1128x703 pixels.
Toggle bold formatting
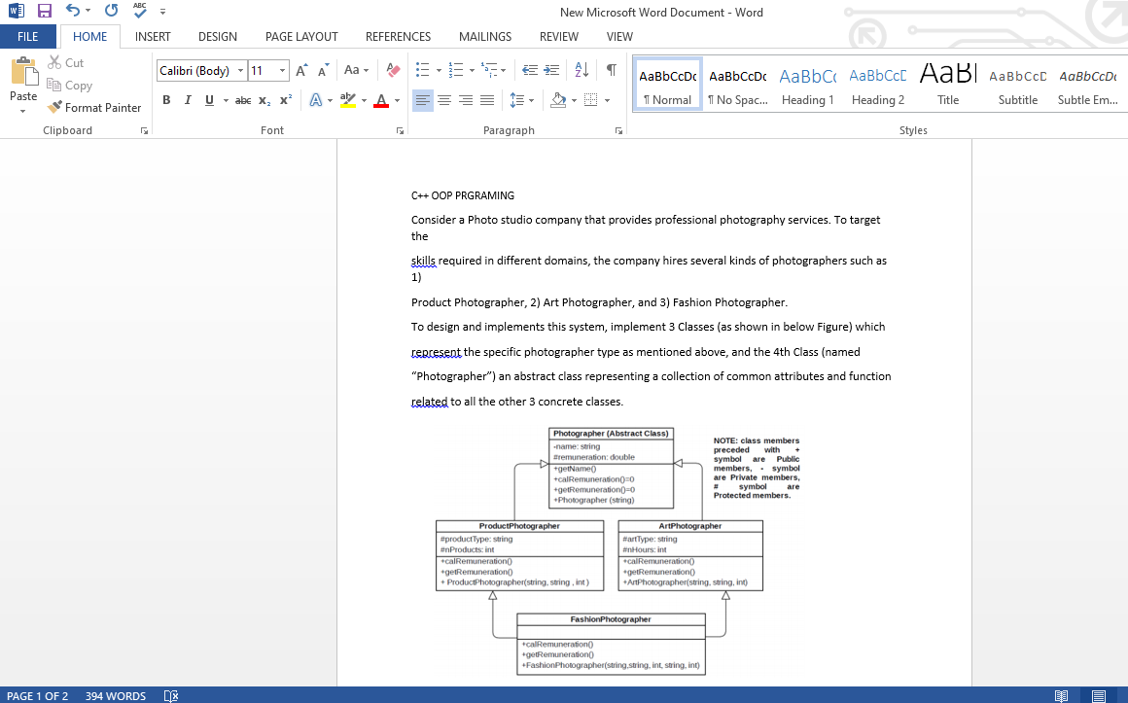166,100
